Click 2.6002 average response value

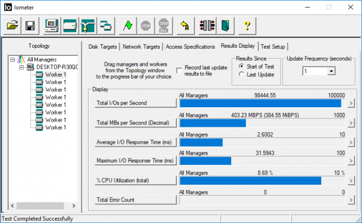click(x=265, y=134)
